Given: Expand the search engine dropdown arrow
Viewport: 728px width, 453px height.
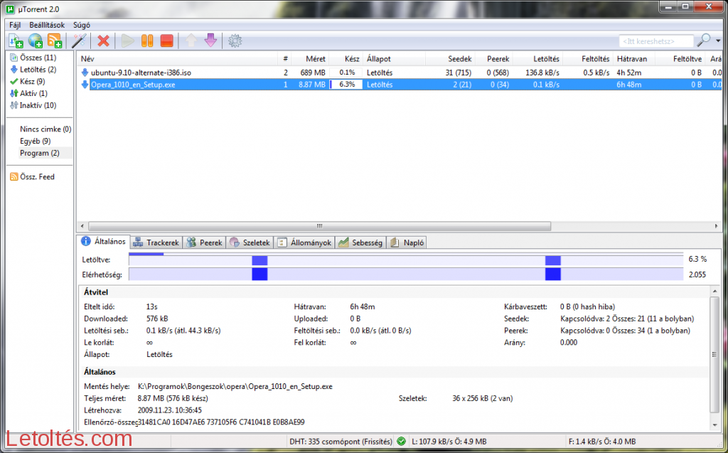Looking at the screenshot, I should click(718, 41).
